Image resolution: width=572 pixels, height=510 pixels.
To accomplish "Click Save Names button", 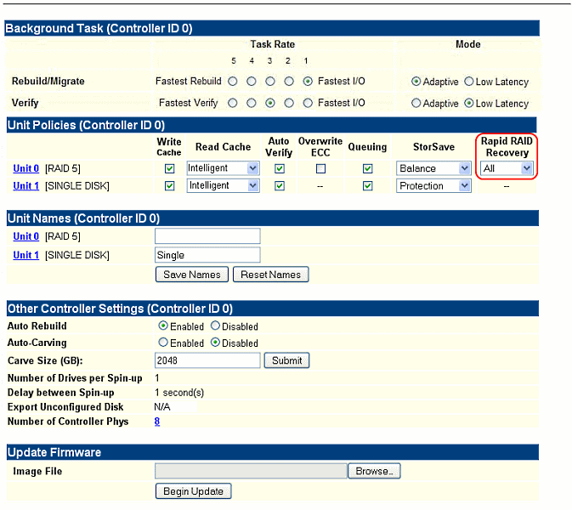I will tap(192, 275).
